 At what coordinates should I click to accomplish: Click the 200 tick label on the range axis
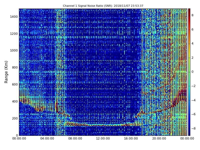point(15,118)
